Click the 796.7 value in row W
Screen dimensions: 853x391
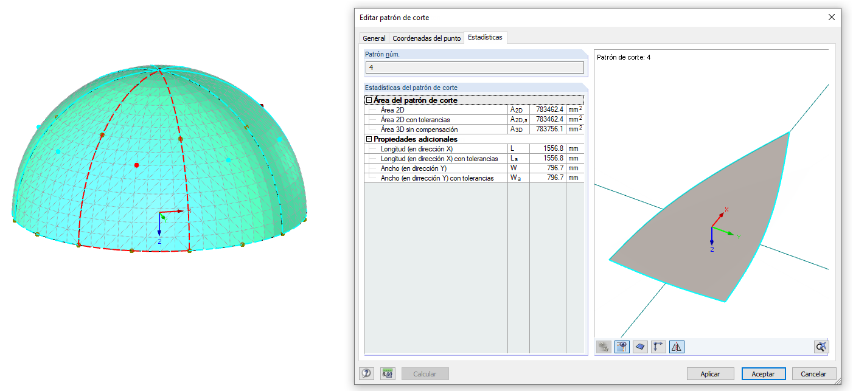[x=548, y=168]
